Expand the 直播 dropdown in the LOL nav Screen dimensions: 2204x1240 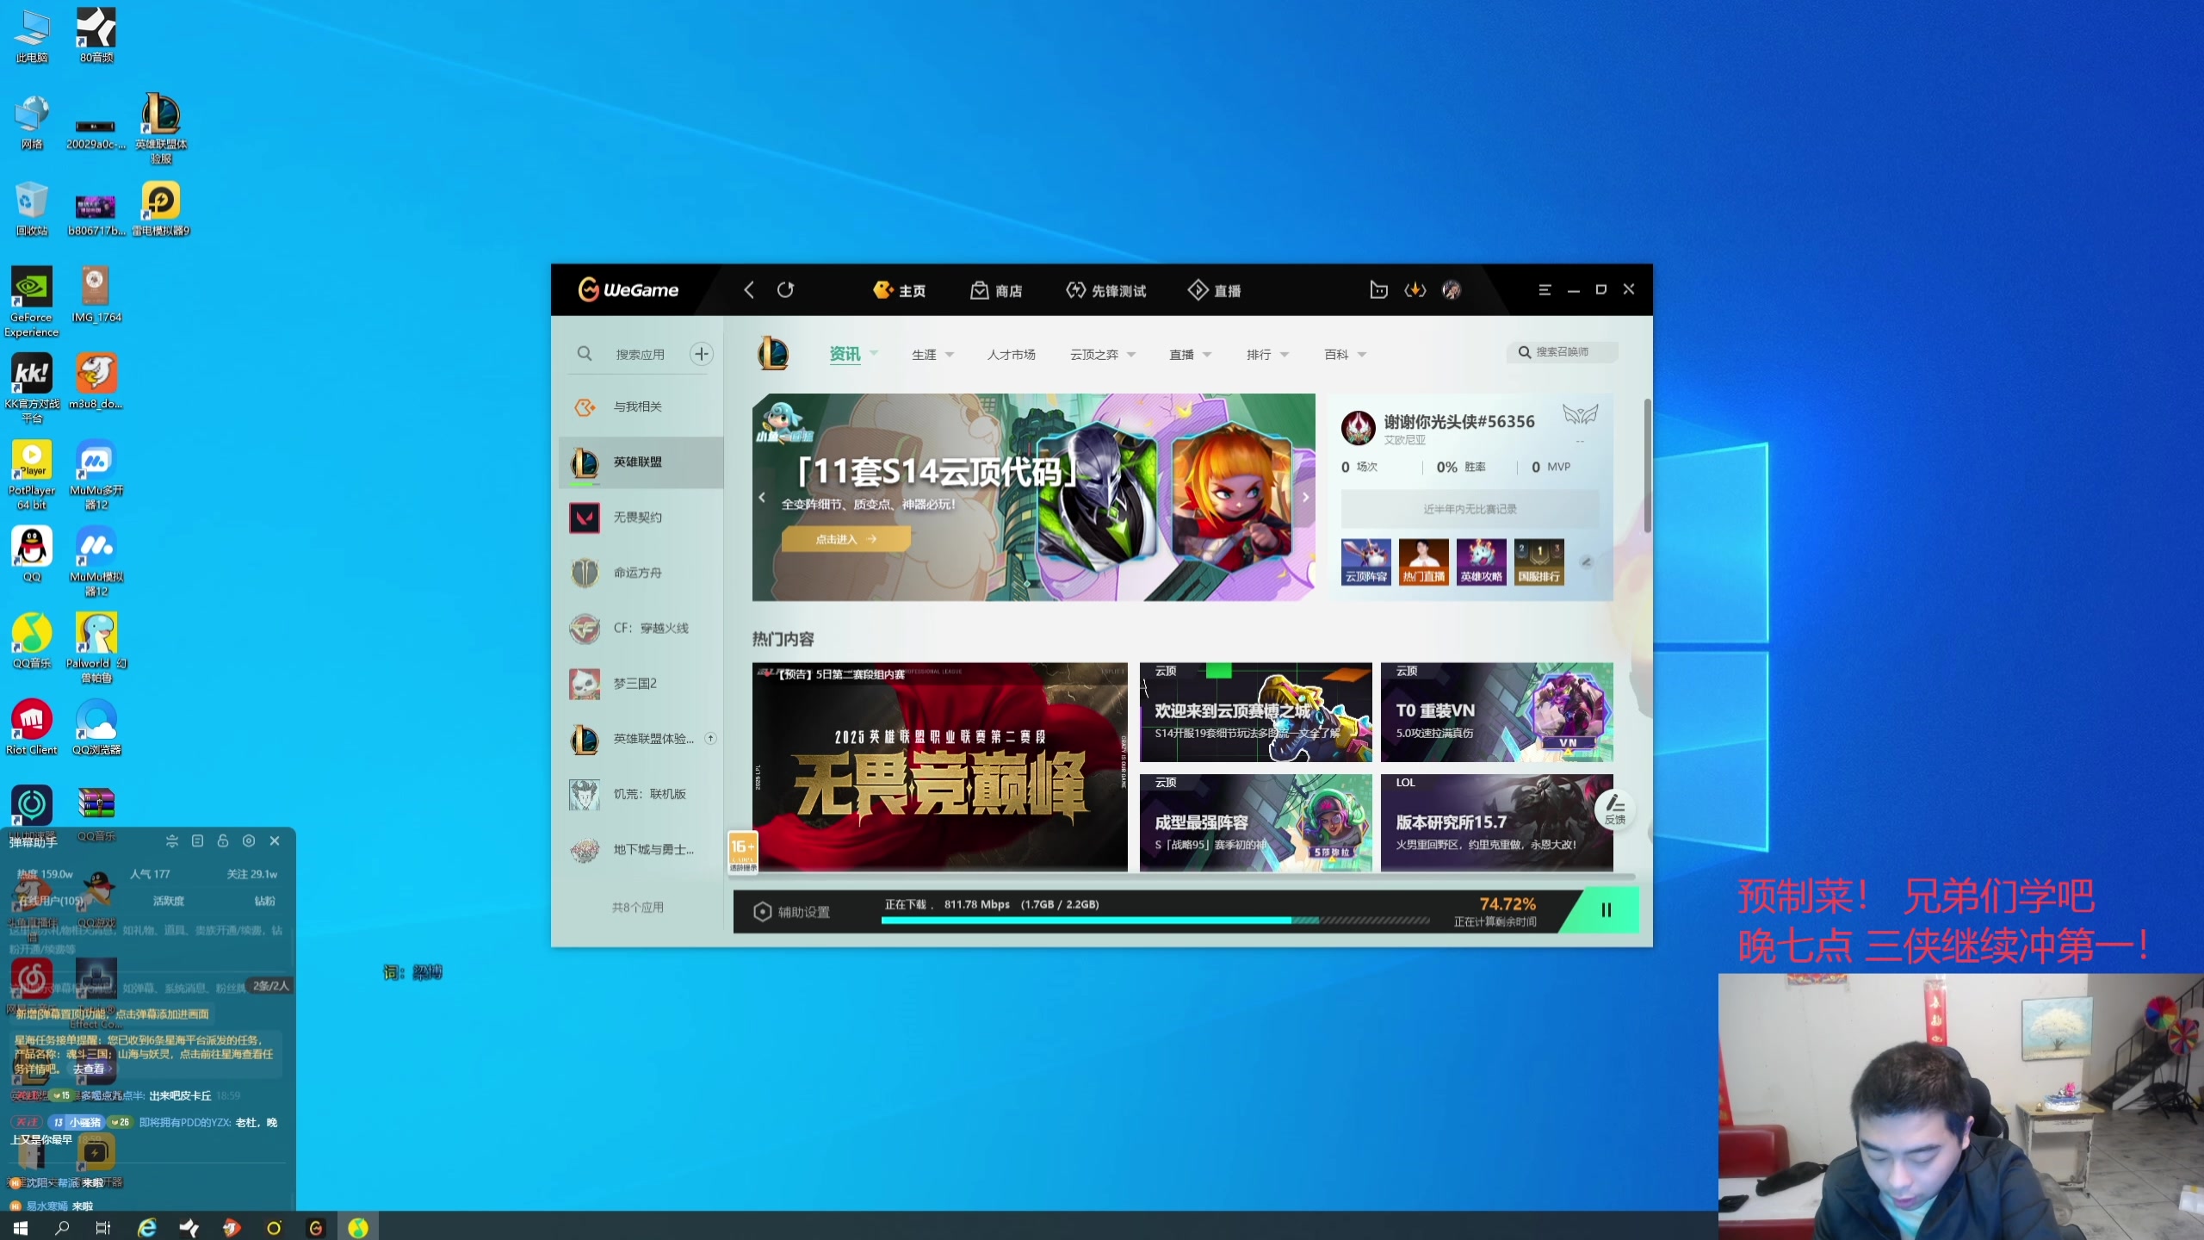click(1207, 355)
